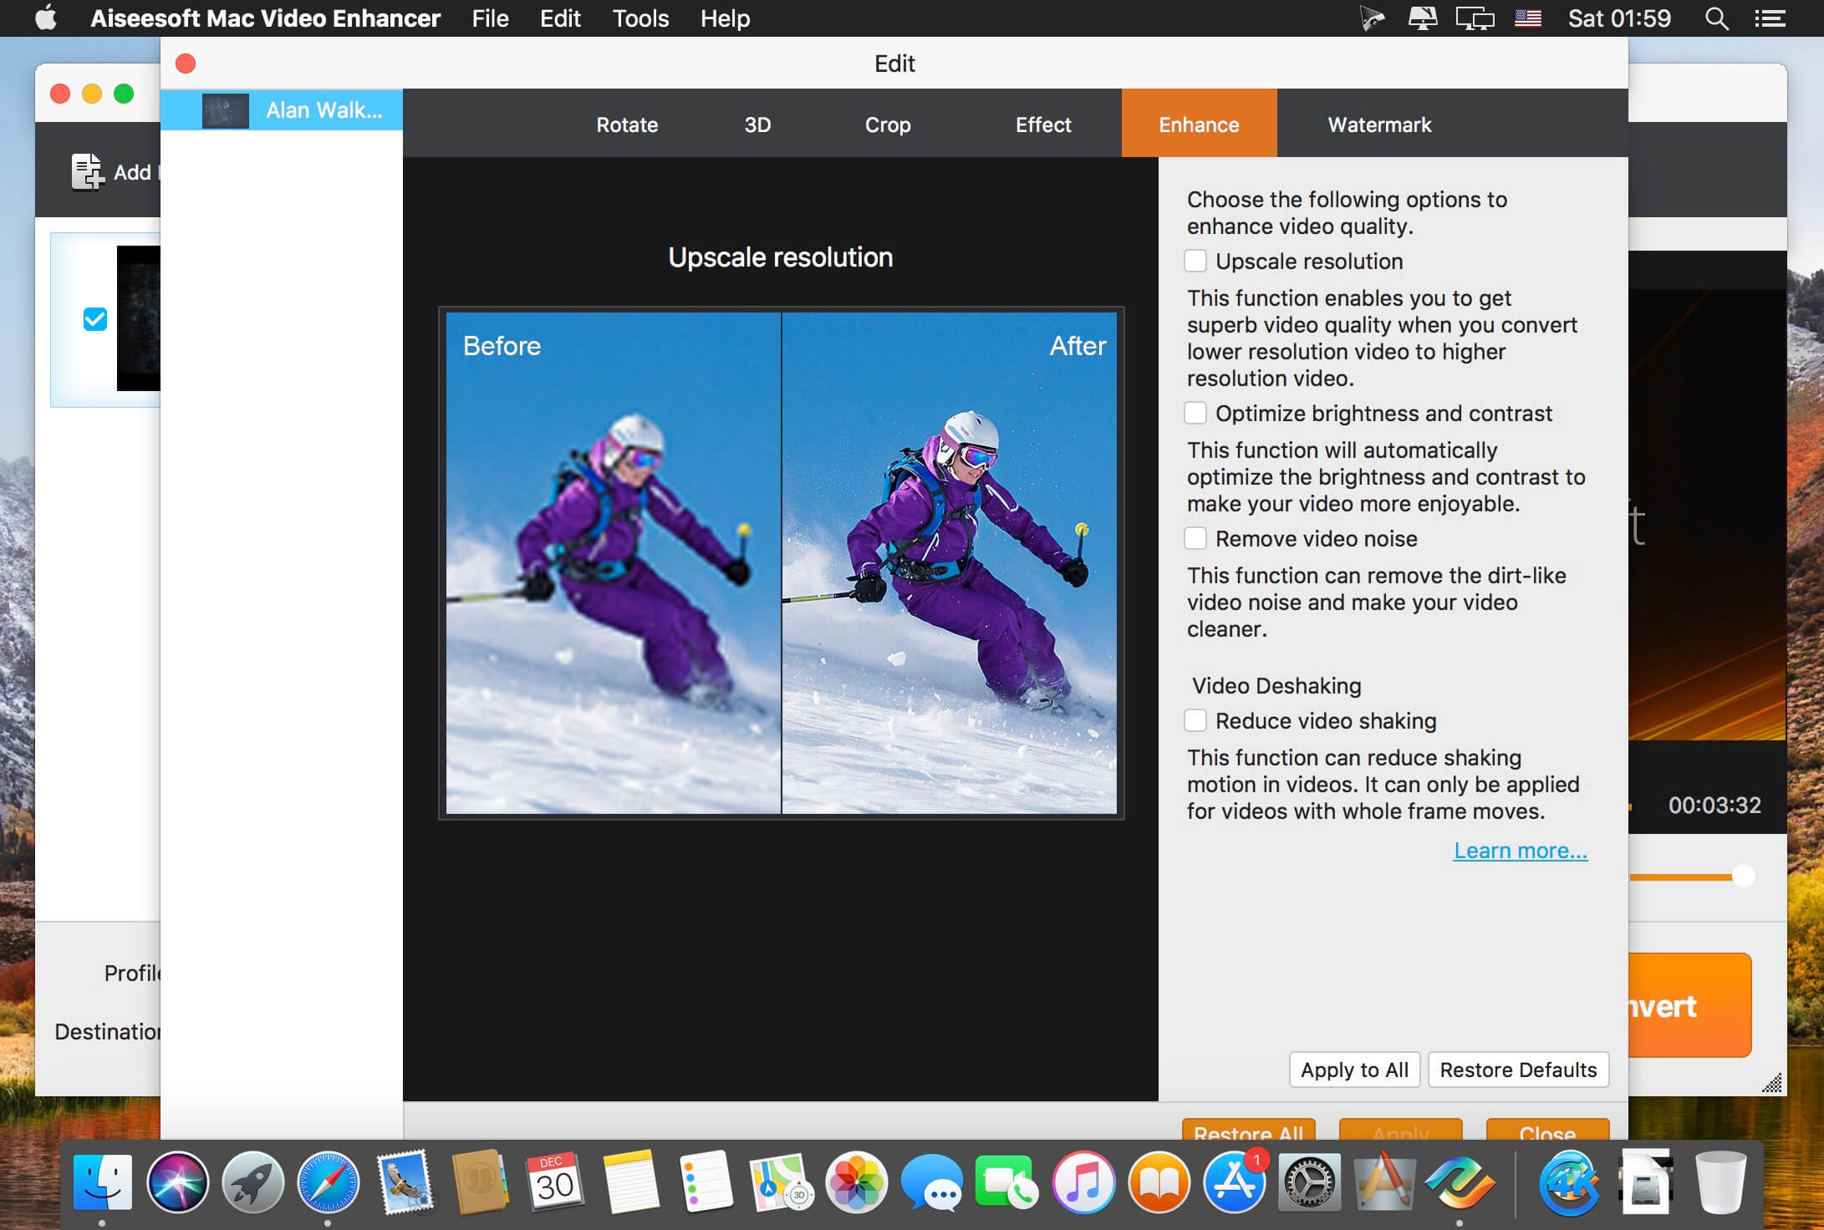Open Safari from the dock
This screenshot has width=1824, height=1230.
coord(329,1182)
